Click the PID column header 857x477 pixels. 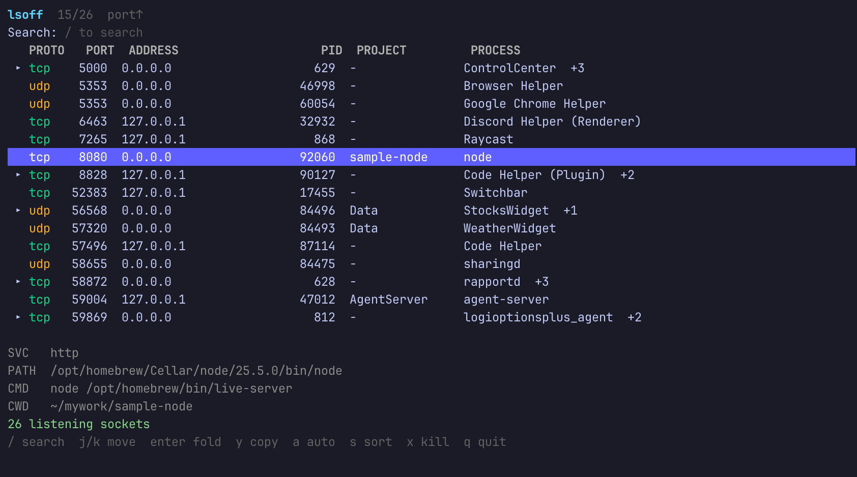point(331,50)
